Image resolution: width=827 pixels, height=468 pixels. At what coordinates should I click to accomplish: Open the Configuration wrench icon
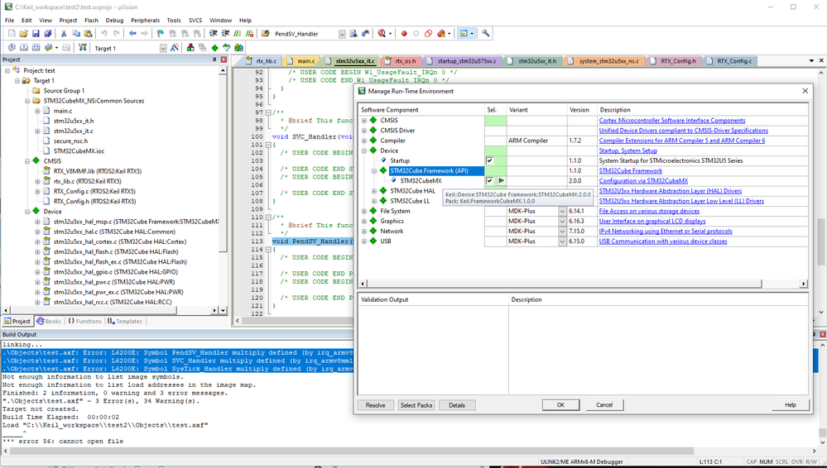click(486, 34)
